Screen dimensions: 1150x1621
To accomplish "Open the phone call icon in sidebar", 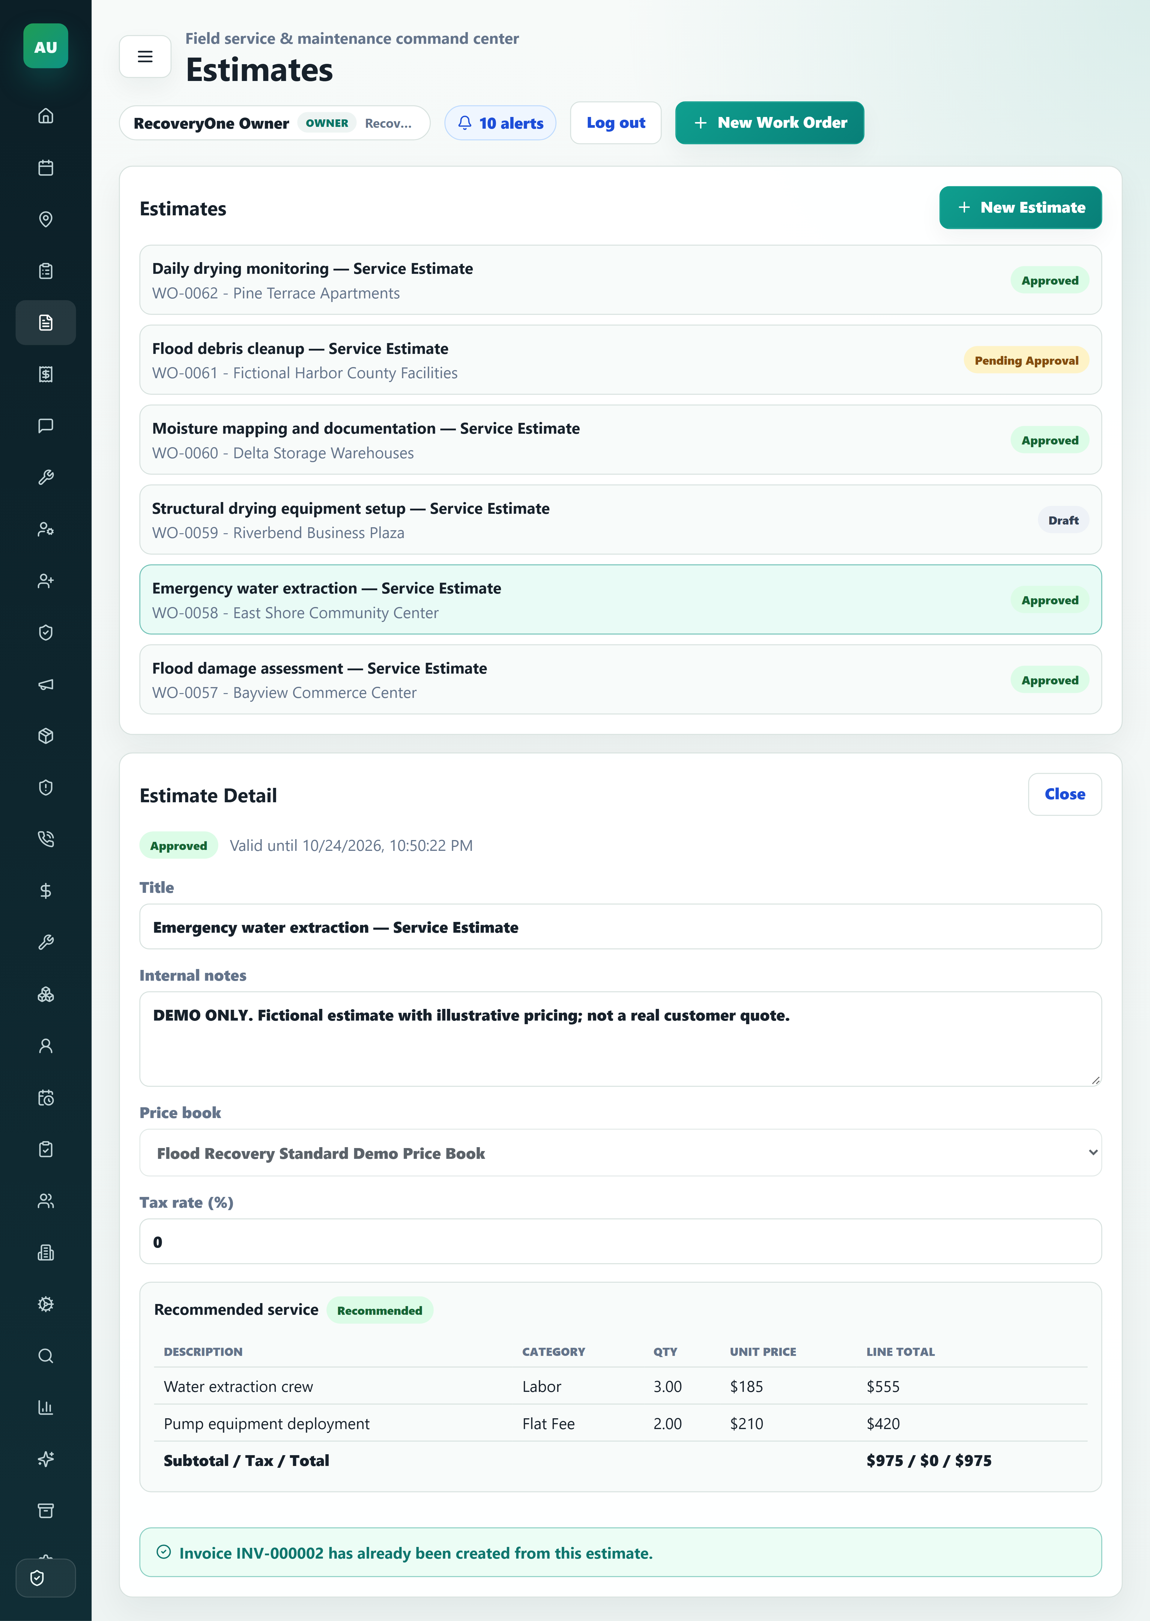I will click(x=45, y=839).
